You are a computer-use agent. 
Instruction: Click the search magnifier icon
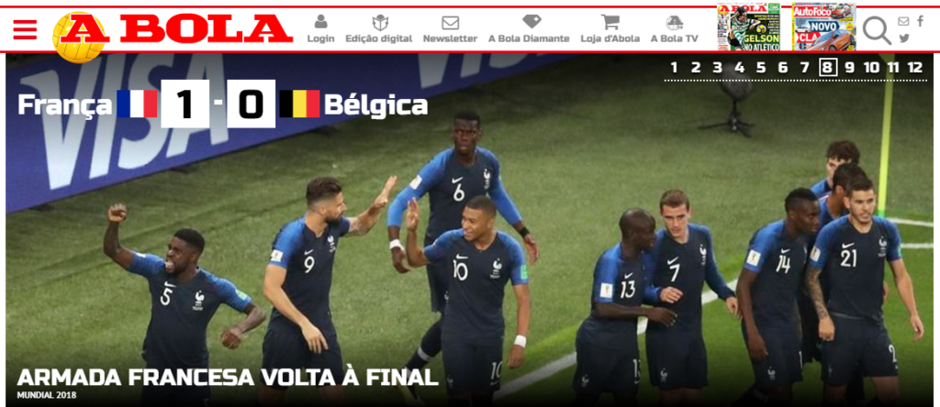pos(877,30)
